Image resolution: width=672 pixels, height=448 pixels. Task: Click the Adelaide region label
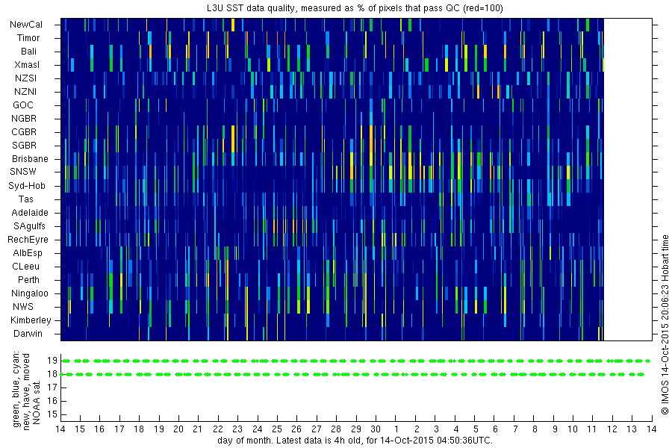point(30,213)
